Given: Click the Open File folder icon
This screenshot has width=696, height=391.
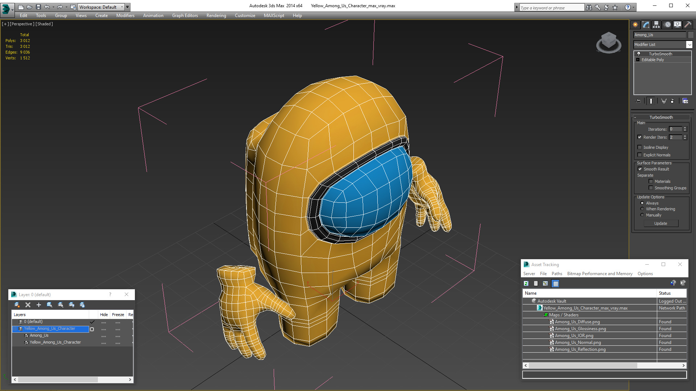Looking at the screenshot, I should [x=29, y=7].
